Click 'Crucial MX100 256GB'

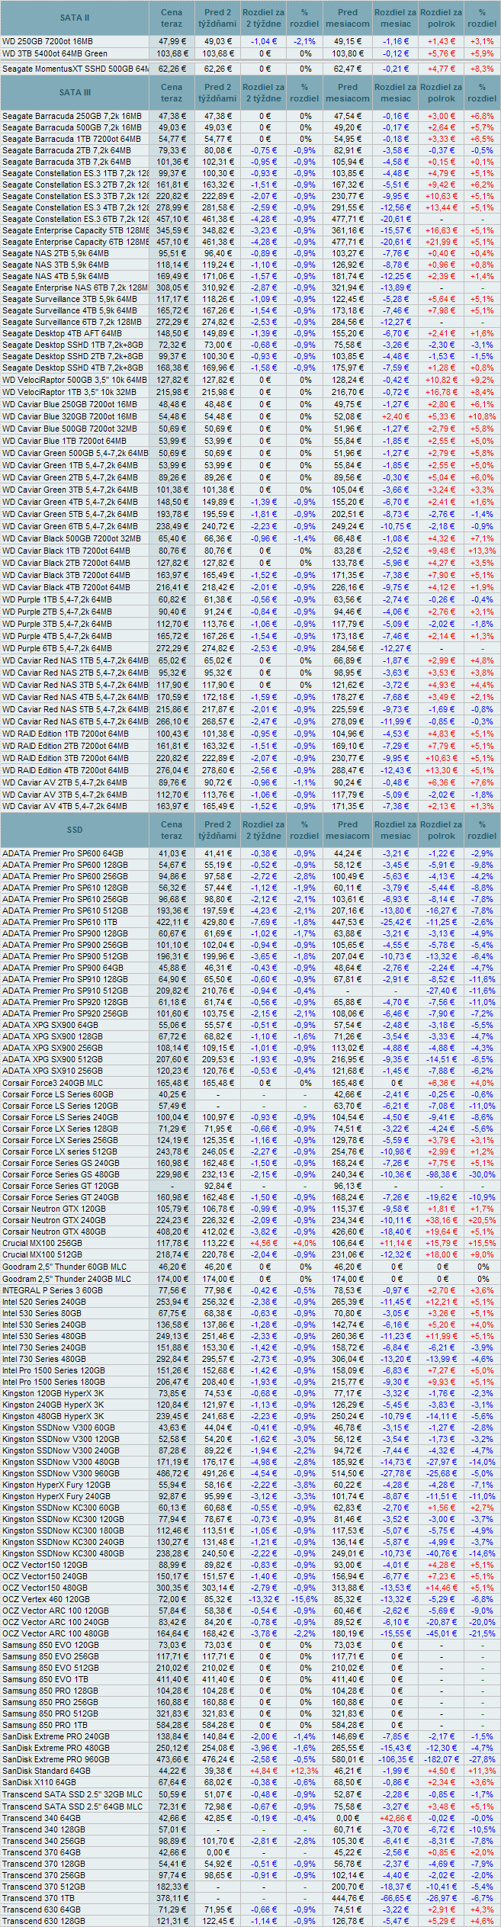[x=42, y=1243]
